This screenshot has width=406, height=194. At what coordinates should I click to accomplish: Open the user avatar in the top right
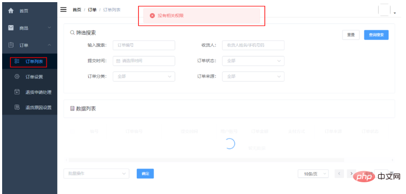[384, 10]
